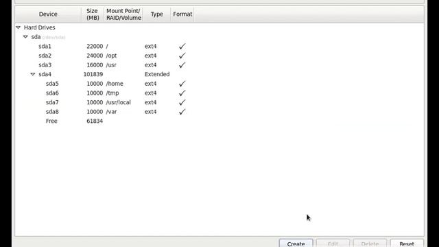439x247 pixels.
Task: Select the sda7 partition row
Action: point(219,102)
